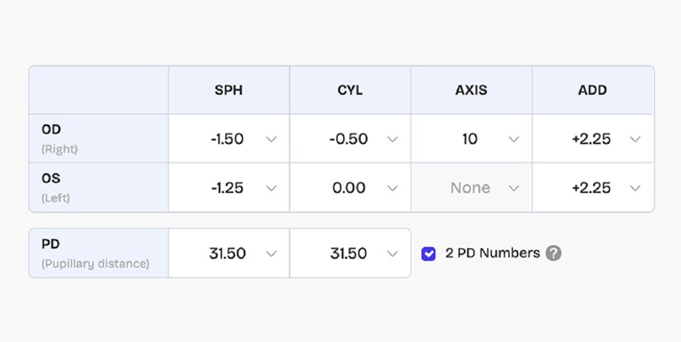This screenshot has width=681, height=342.
Task: Click the PD help question mark icon
Action: (x=554, y=253)
